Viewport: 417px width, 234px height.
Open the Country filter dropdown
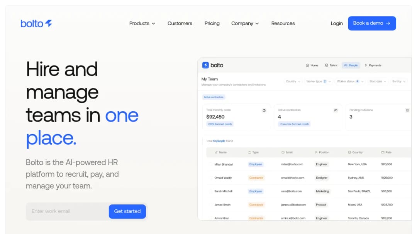[x=293, y=81]
